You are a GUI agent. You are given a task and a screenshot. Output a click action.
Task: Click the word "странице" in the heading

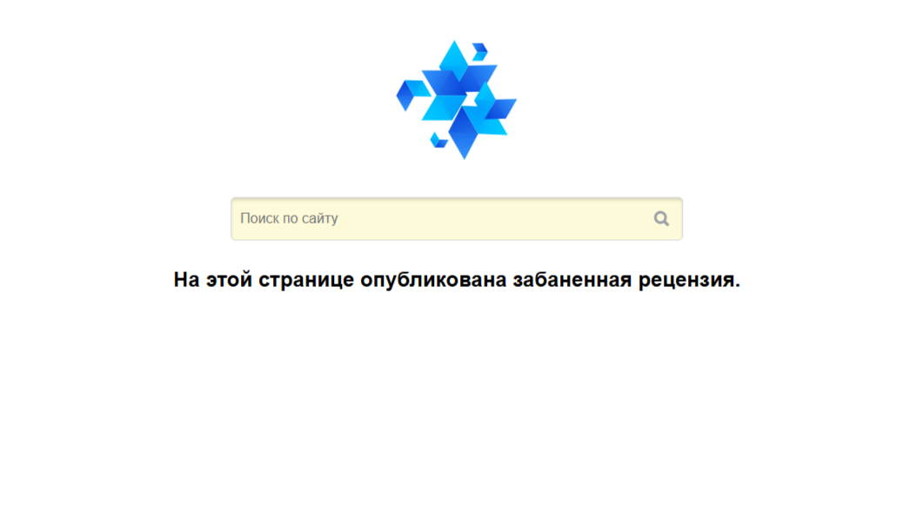(306, 280)
